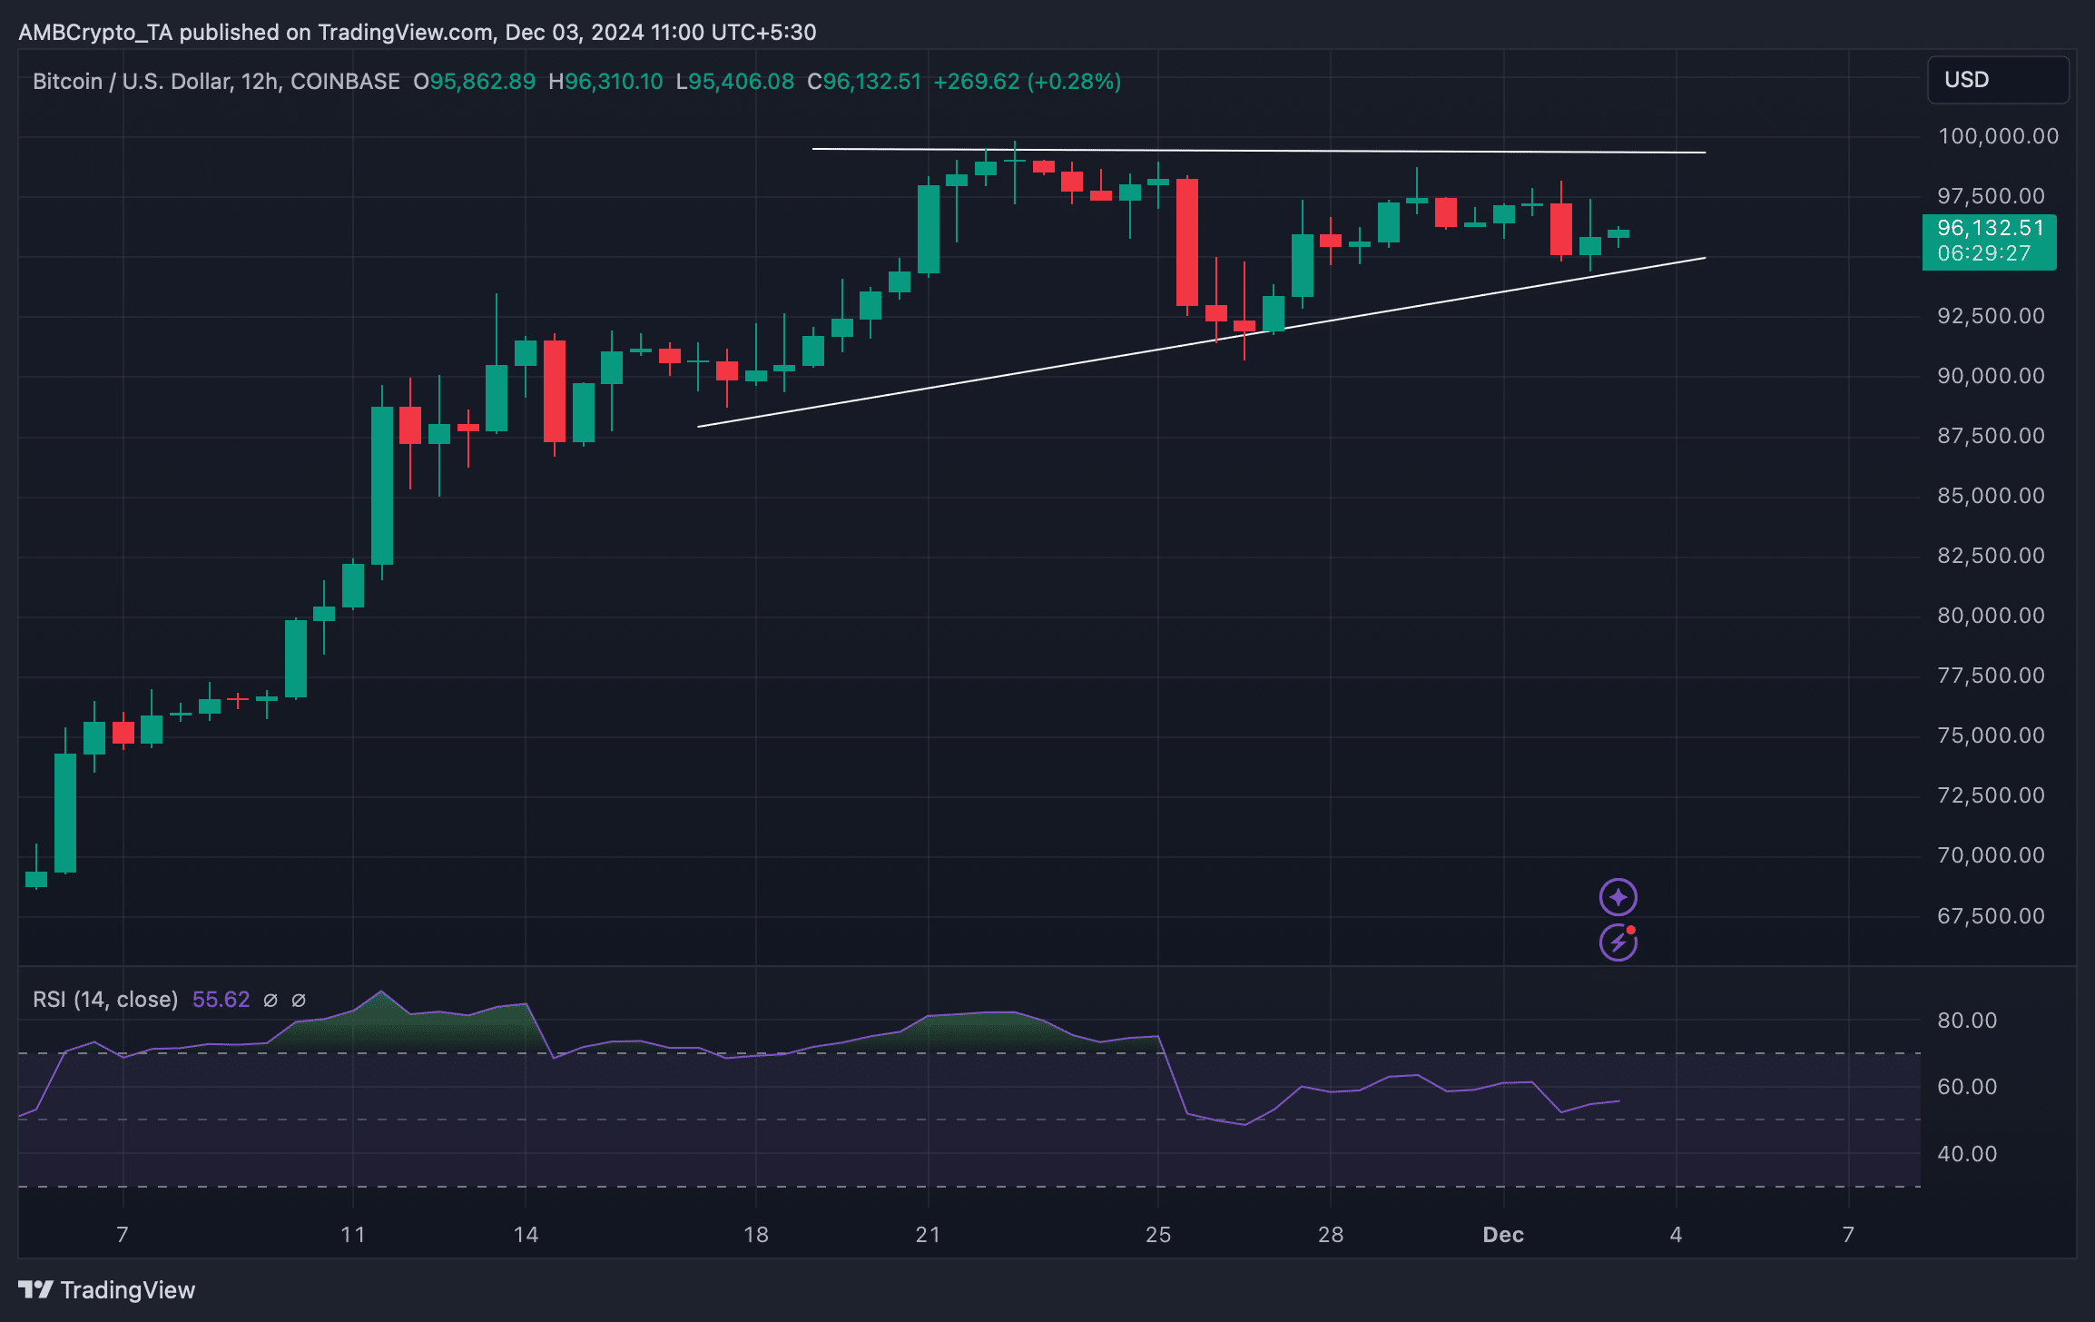Image resolution: width=2095 pixels, height=1322 pixels.
Task: Click the rising lower support trendline
Action: pyautogui.click(x=1201, y=342)
